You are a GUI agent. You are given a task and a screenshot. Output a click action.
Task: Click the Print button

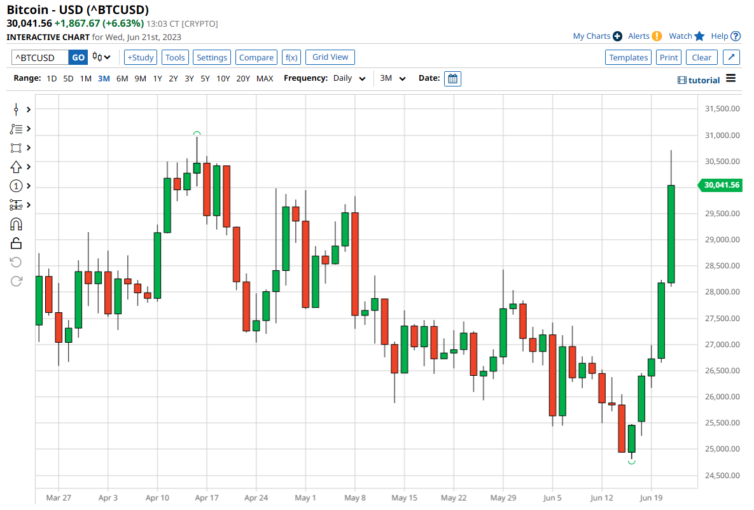(x=668, y=57)
